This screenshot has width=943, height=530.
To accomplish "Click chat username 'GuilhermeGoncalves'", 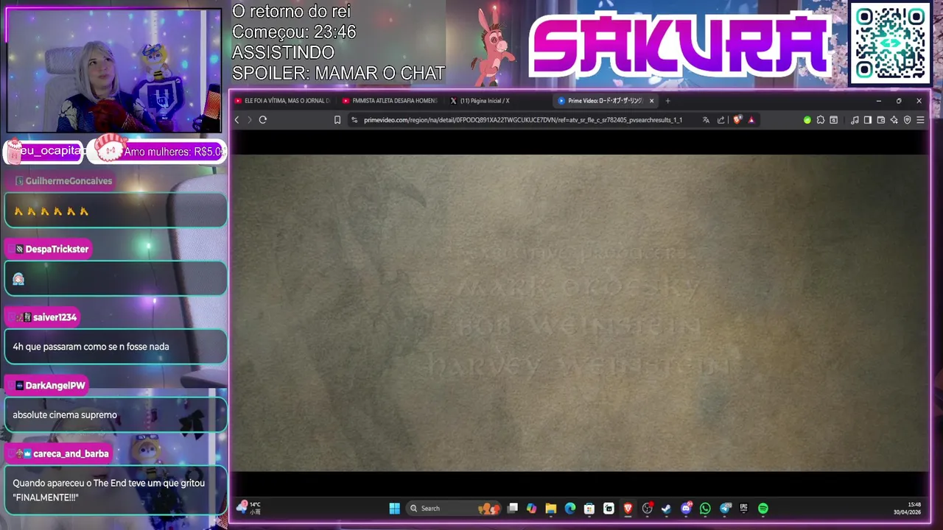I will [x=69, y=181].
